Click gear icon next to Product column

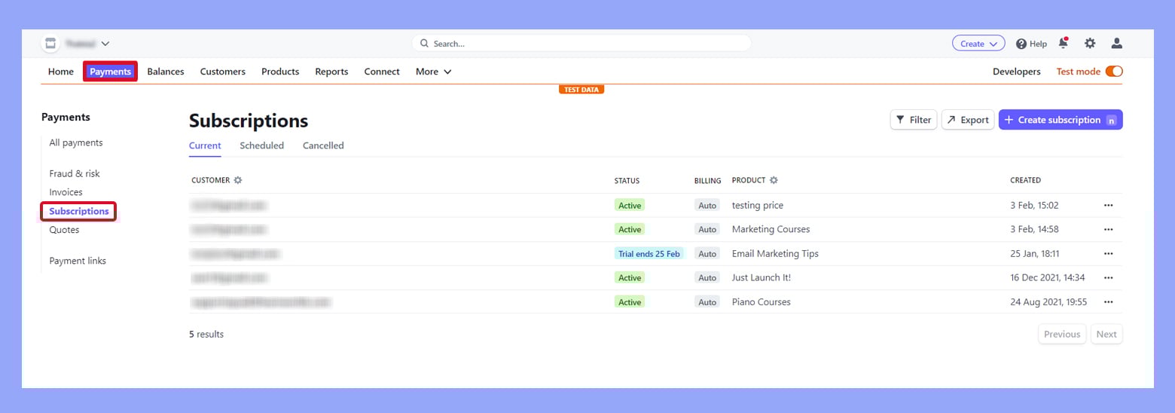[x=774, y=181]
